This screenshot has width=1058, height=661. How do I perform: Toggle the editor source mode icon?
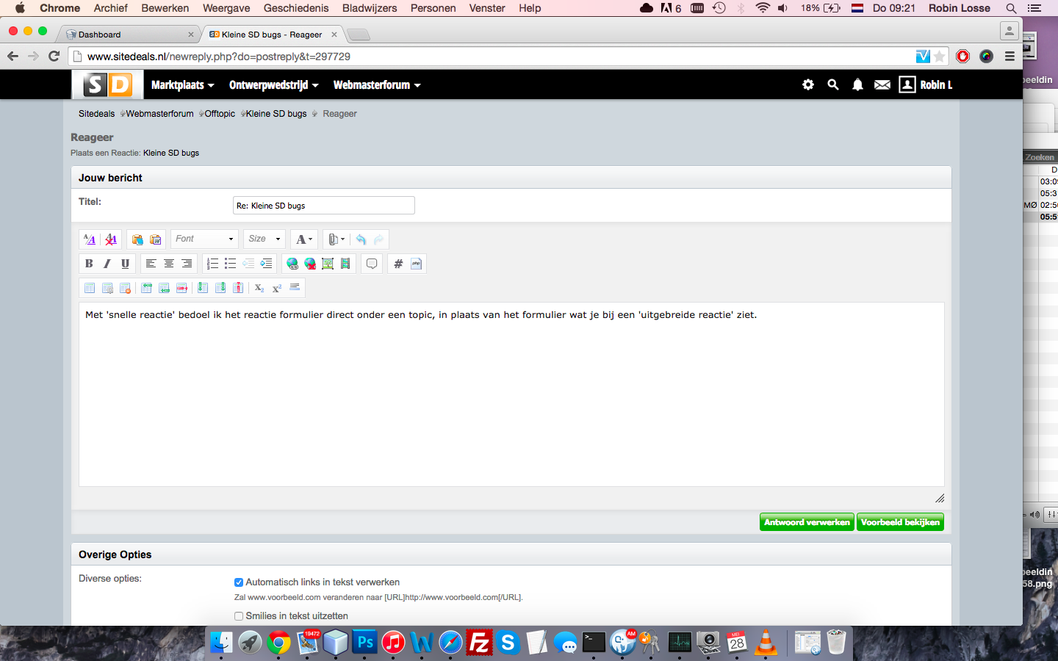point(90,239)
